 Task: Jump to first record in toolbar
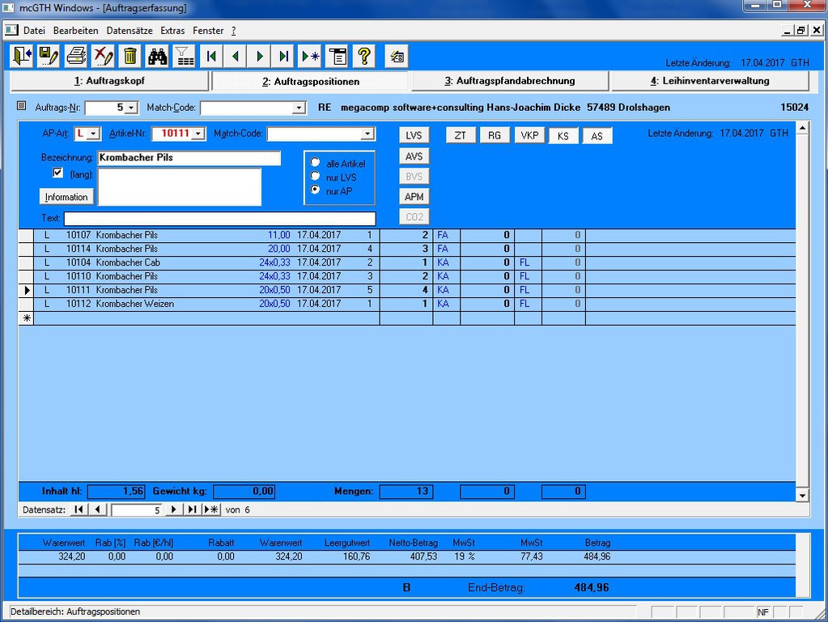tap(211, 56)
